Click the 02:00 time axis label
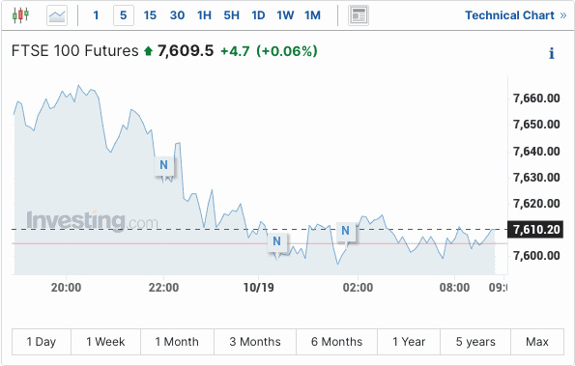575x366 pixels. [358, 288]
